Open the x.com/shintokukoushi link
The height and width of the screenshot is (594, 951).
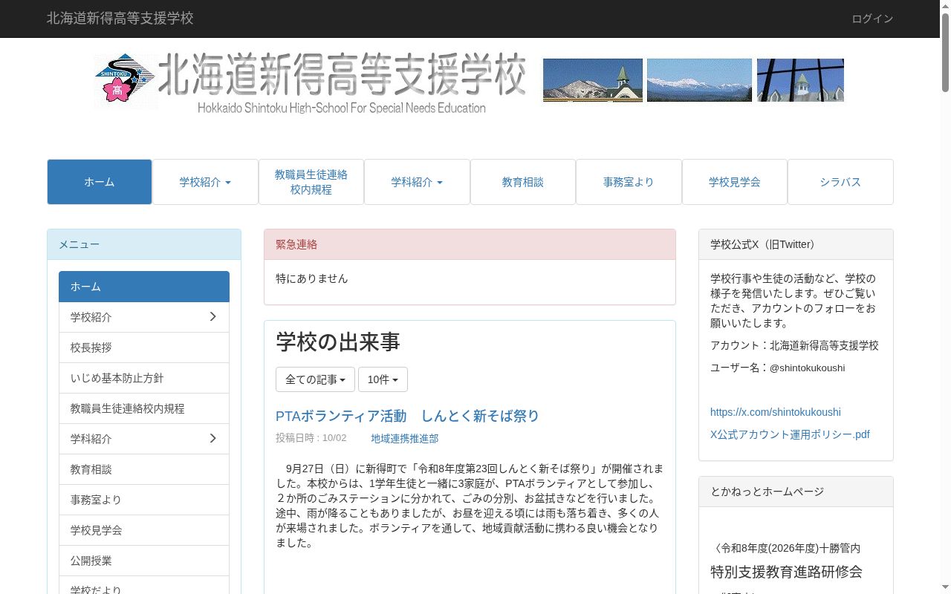pyautogui.click(x=776, y=412)
